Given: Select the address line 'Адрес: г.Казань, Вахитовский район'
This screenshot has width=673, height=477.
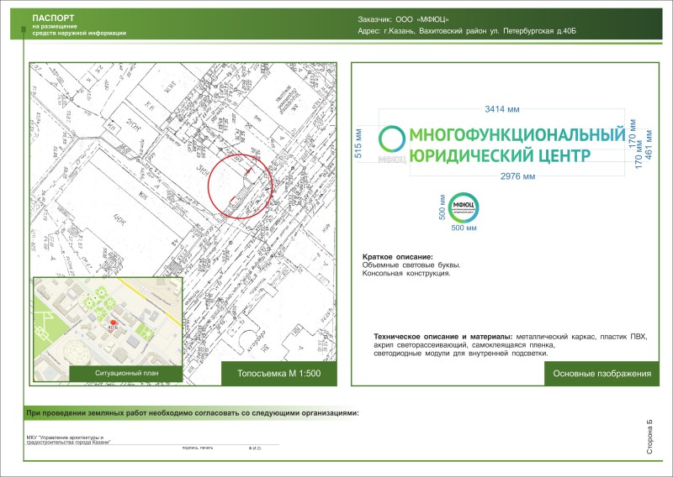Looking at the screenshot, I should pyautogui.click(x=467, y=31).
